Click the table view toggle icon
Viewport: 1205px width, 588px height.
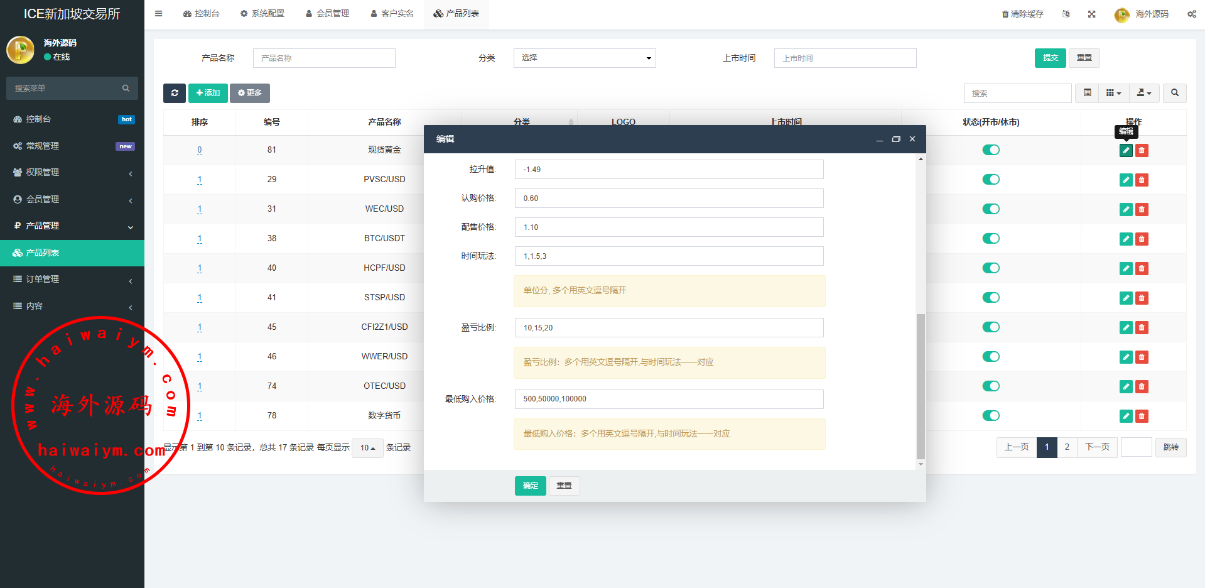point(1087,93)
